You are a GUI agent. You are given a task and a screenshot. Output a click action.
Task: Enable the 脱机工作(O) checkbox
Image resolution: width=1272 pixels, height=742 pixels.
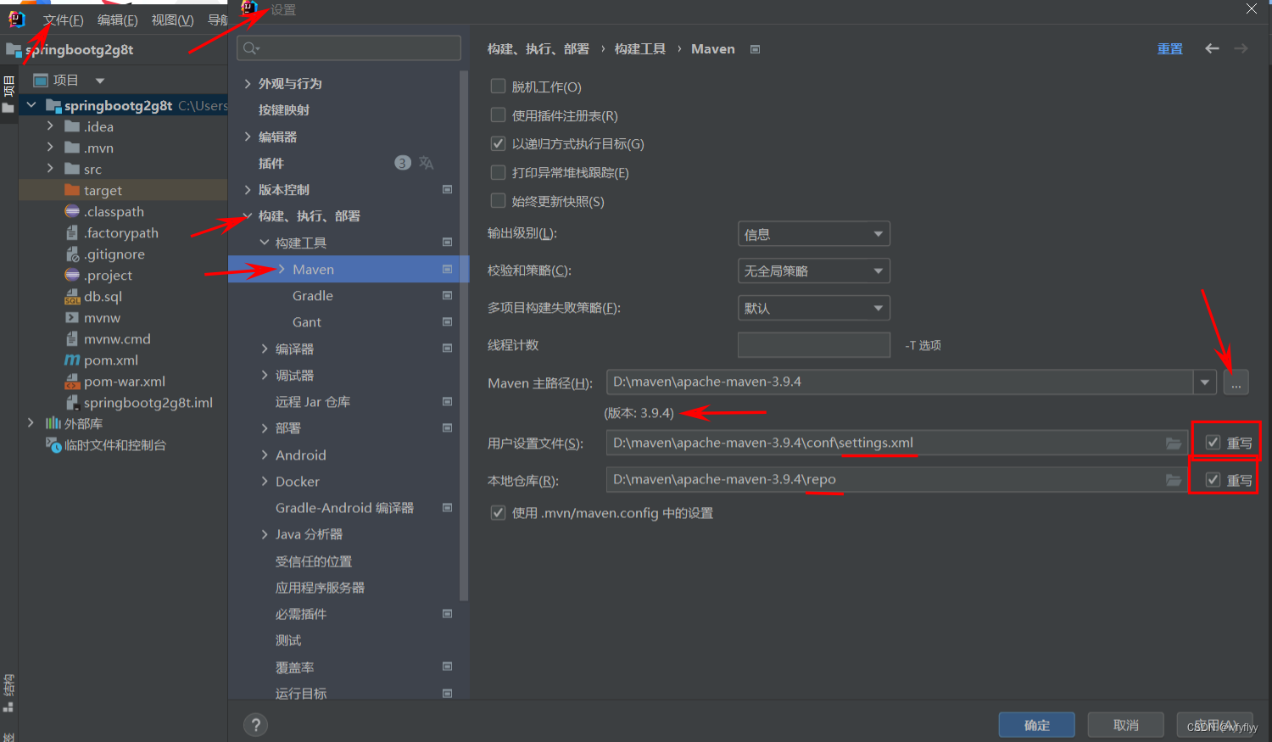tap(498, 86)
